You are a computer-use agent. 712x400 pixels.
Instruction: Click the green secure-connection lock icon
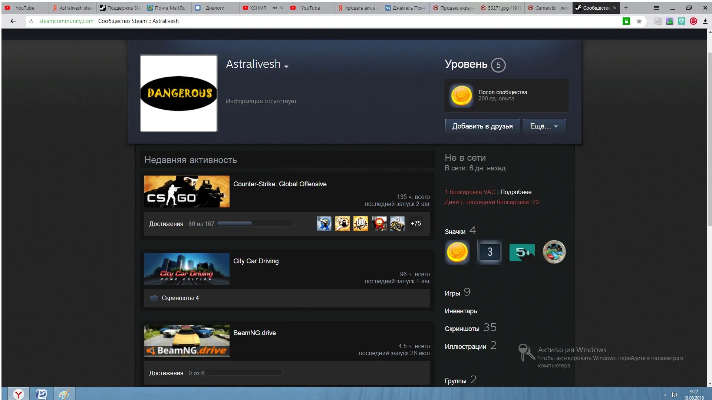626,21
